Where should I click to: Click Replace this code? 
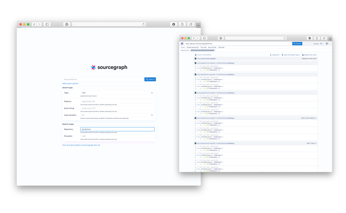309,55
